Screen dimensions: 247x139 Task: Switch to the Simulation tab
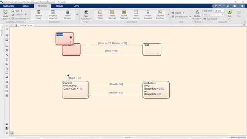pos(8,6)
